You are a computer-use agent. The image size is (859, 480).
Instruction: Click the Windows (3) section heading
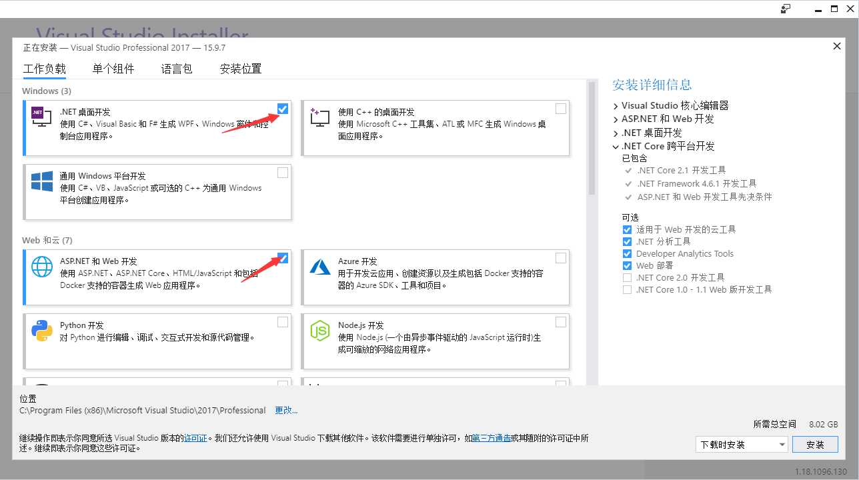[47, 91]
